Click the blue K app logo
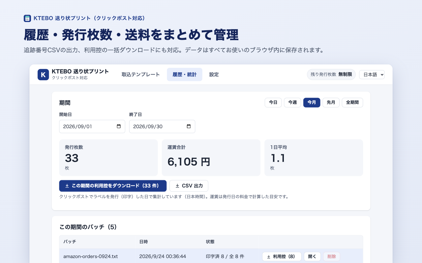 point(43,75)
